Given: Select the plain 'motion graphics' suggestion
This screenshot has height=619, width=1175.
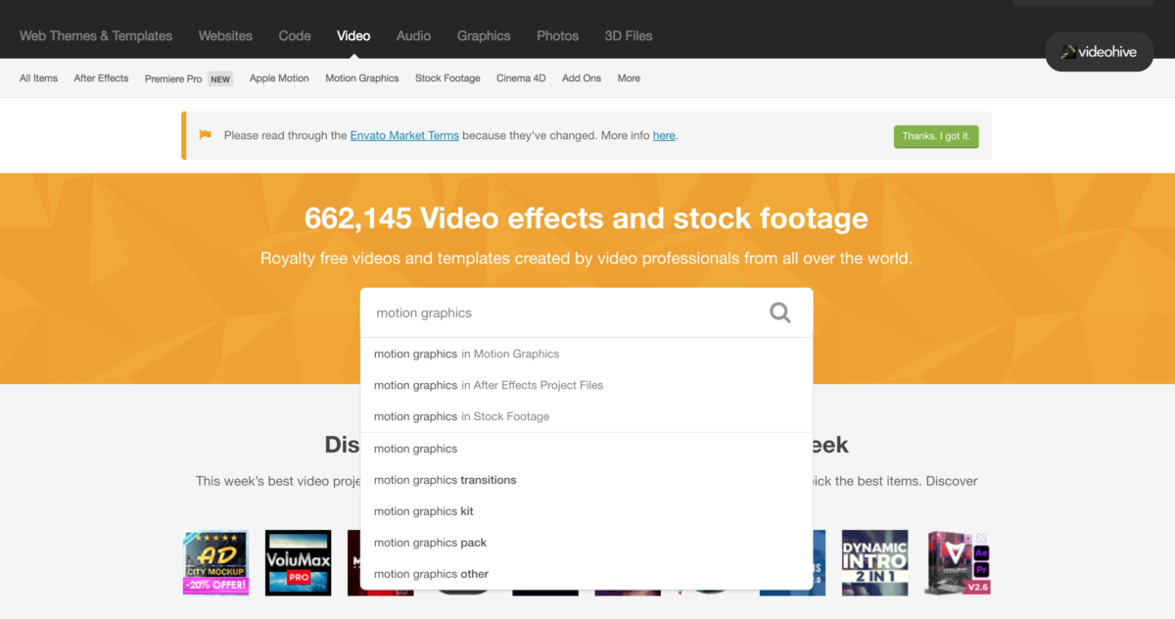Looking at the screenshot, I should click(587, 449).
